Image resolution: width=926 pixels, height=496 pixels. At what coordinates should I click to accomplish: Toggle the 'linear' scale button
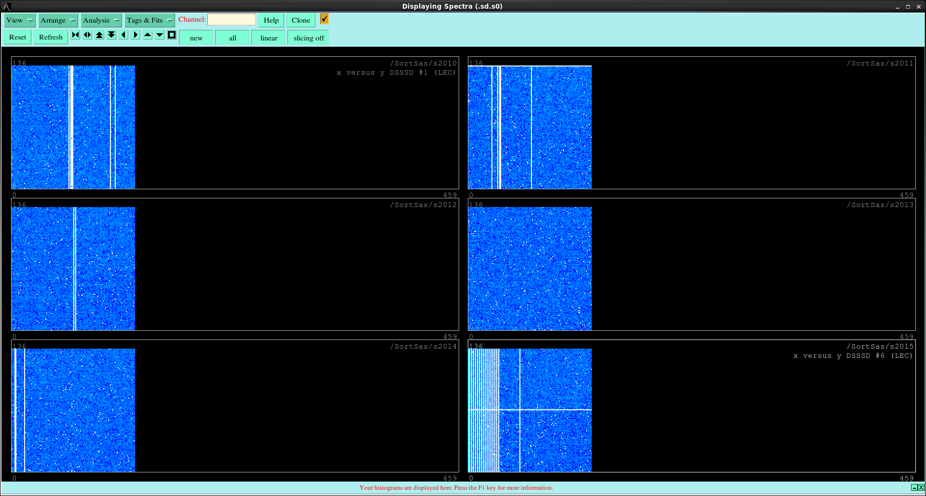269,38
